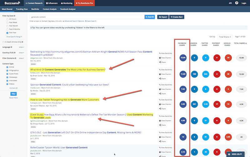Click the 2.1K Facebook shares circle

coord(183,152)
